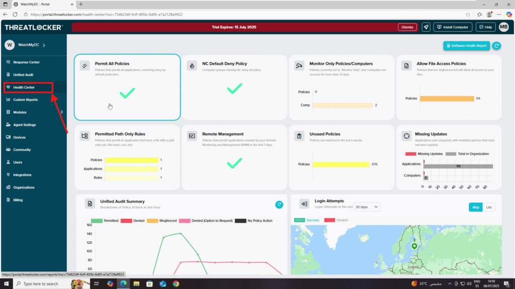515x289 pixels.
Task: Open Agent Settings in sidebar
Action: [x=24, y=125]
